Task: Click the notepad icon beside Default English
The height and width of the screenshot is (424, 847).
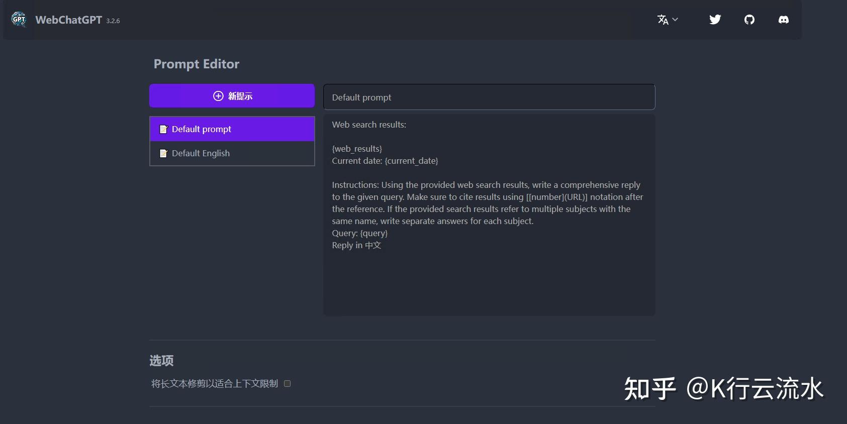Action: [163, 153]
